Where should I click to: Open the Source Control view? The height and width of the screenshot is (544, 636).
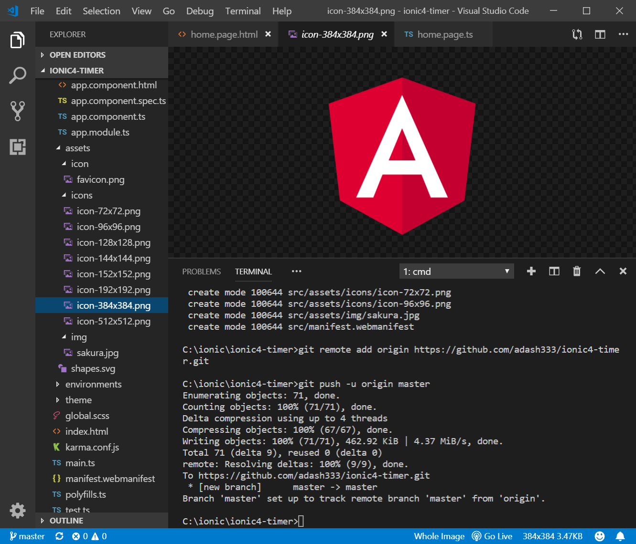click(x=18, y=111)
